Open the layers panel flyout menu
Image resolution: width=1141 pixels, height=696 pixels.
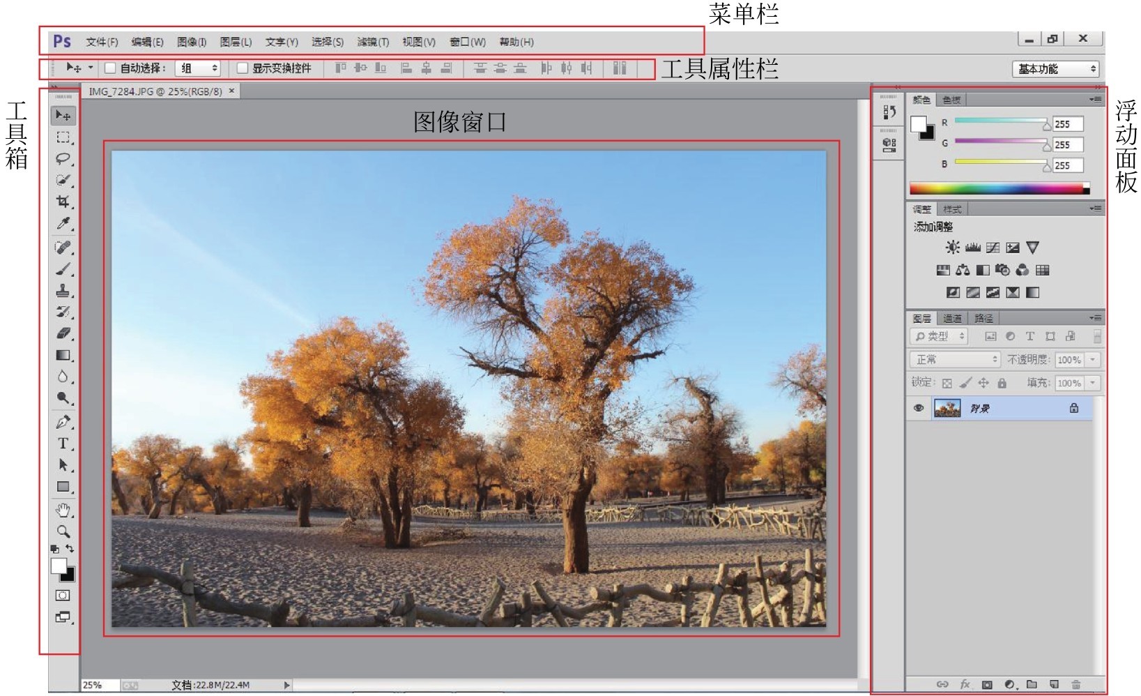point(1096,318)
